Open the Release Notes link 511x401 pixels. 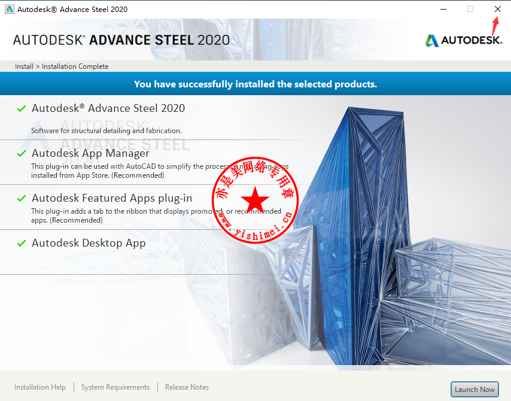[187, 387]
